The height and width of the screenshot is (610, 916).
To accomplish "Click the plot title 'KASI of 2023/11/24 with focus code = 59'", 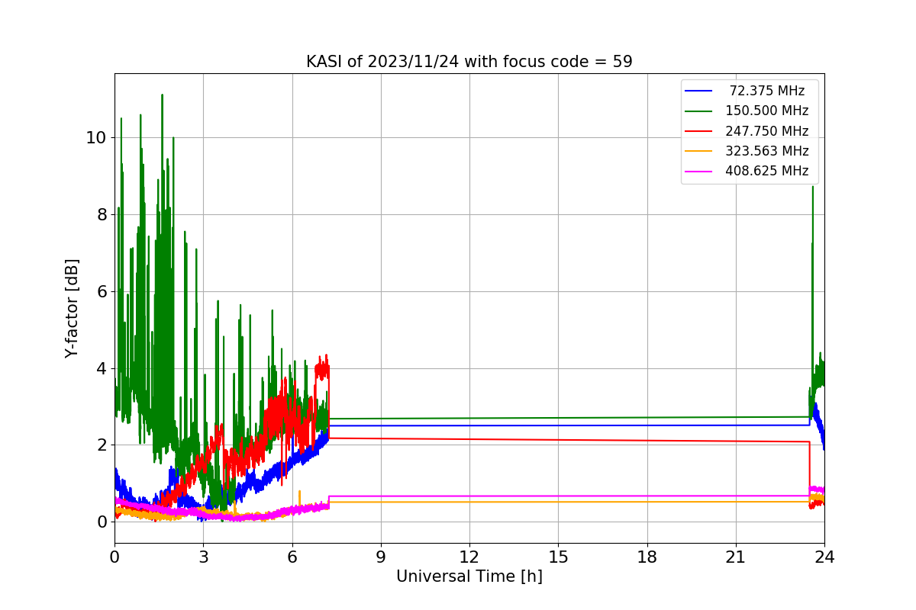I will pyautogui.click(x=469, y=62).
